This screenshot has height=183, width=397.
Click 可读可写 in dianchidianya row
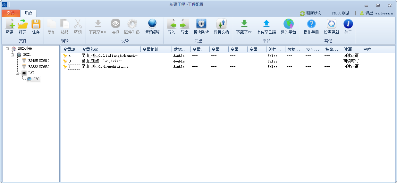[x=351, y=67]
